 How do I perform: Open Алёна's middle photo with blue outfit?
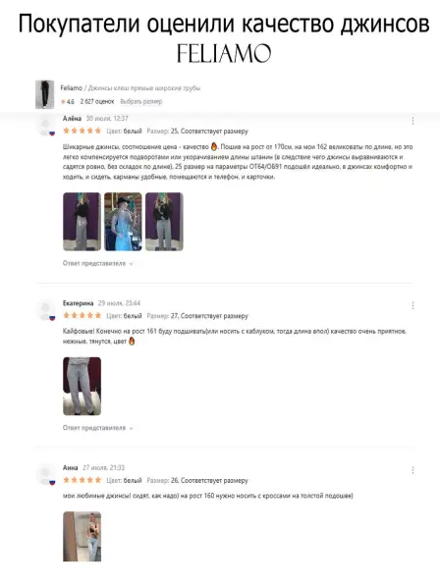click(123, 222)
